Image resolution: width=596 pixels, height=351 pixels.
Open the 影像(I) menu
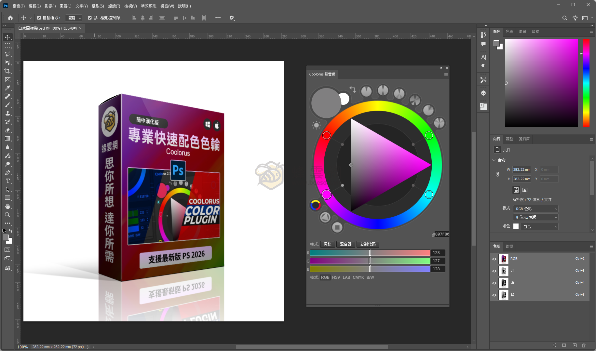tap(50, 6)
